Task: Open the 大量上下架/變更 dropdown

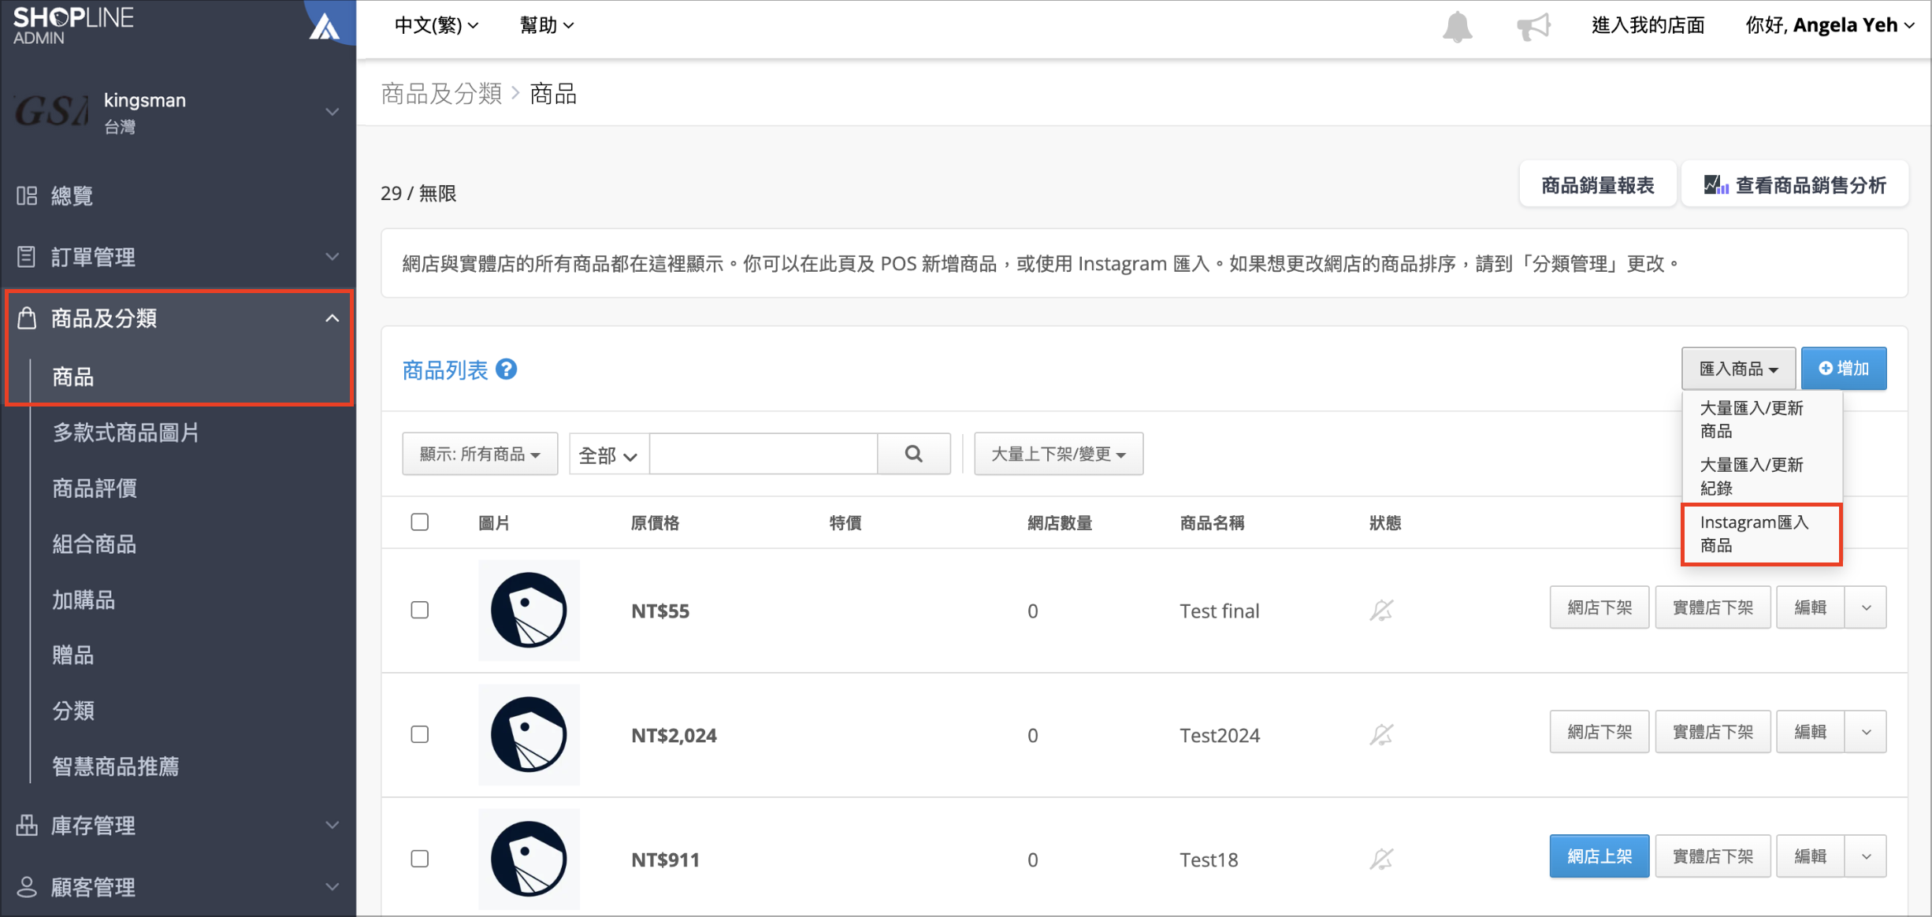Action: pyautogui.click(x=1058, y=454)
